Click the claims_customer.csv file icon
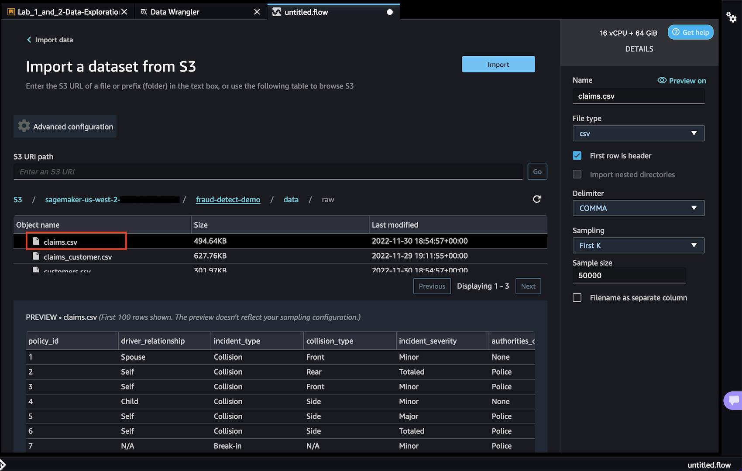This screenshot has height=471, width=742. 36,256
